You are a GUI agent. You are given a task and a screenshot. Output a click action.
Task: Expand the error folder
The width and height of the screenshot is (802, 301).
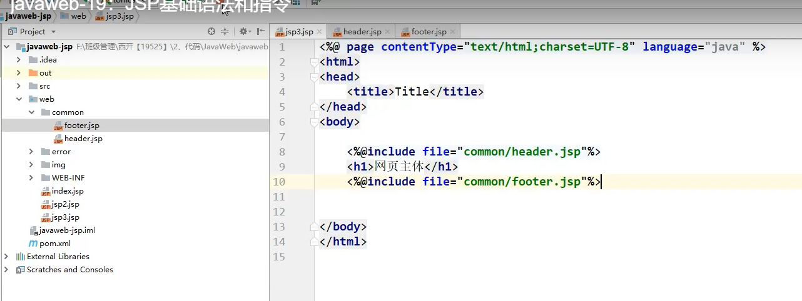[32, 152]
